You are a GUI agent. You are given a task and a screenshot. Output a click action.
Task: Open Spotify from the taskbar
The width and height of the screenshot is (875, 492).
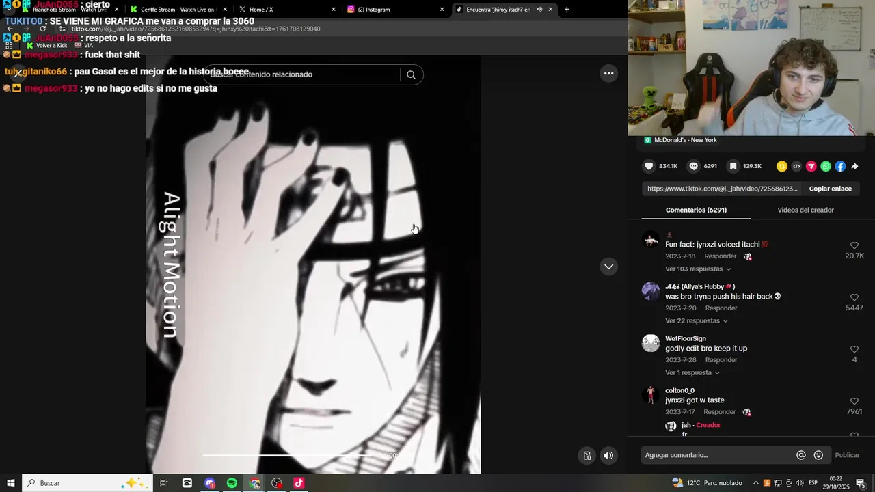232,483
